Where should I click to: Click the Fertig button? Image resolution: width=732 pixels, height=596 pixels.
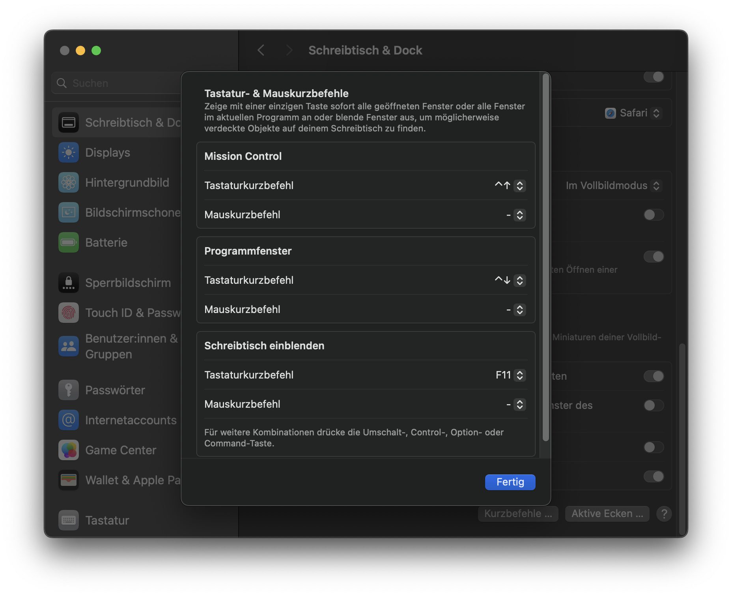click(x=510, y=482)
